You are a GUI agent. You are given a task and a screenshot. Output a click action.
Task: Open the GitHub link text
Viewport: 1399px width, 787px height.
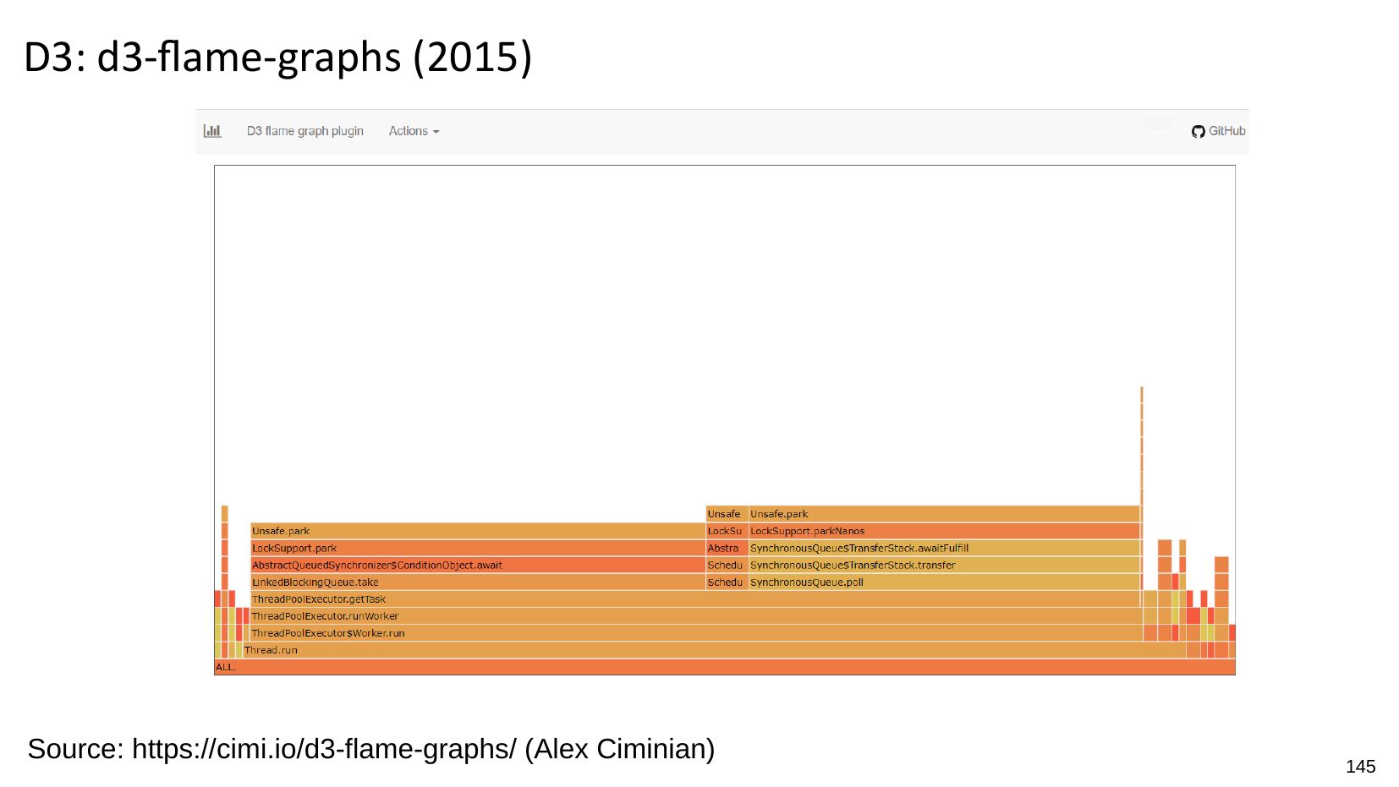[1226, 131]
